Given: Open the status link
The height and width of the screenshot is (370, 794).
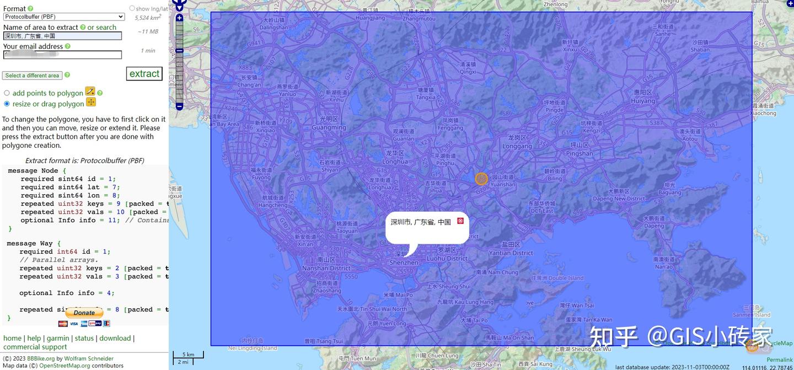Looking at the screenshot, I should coord(84,338).
